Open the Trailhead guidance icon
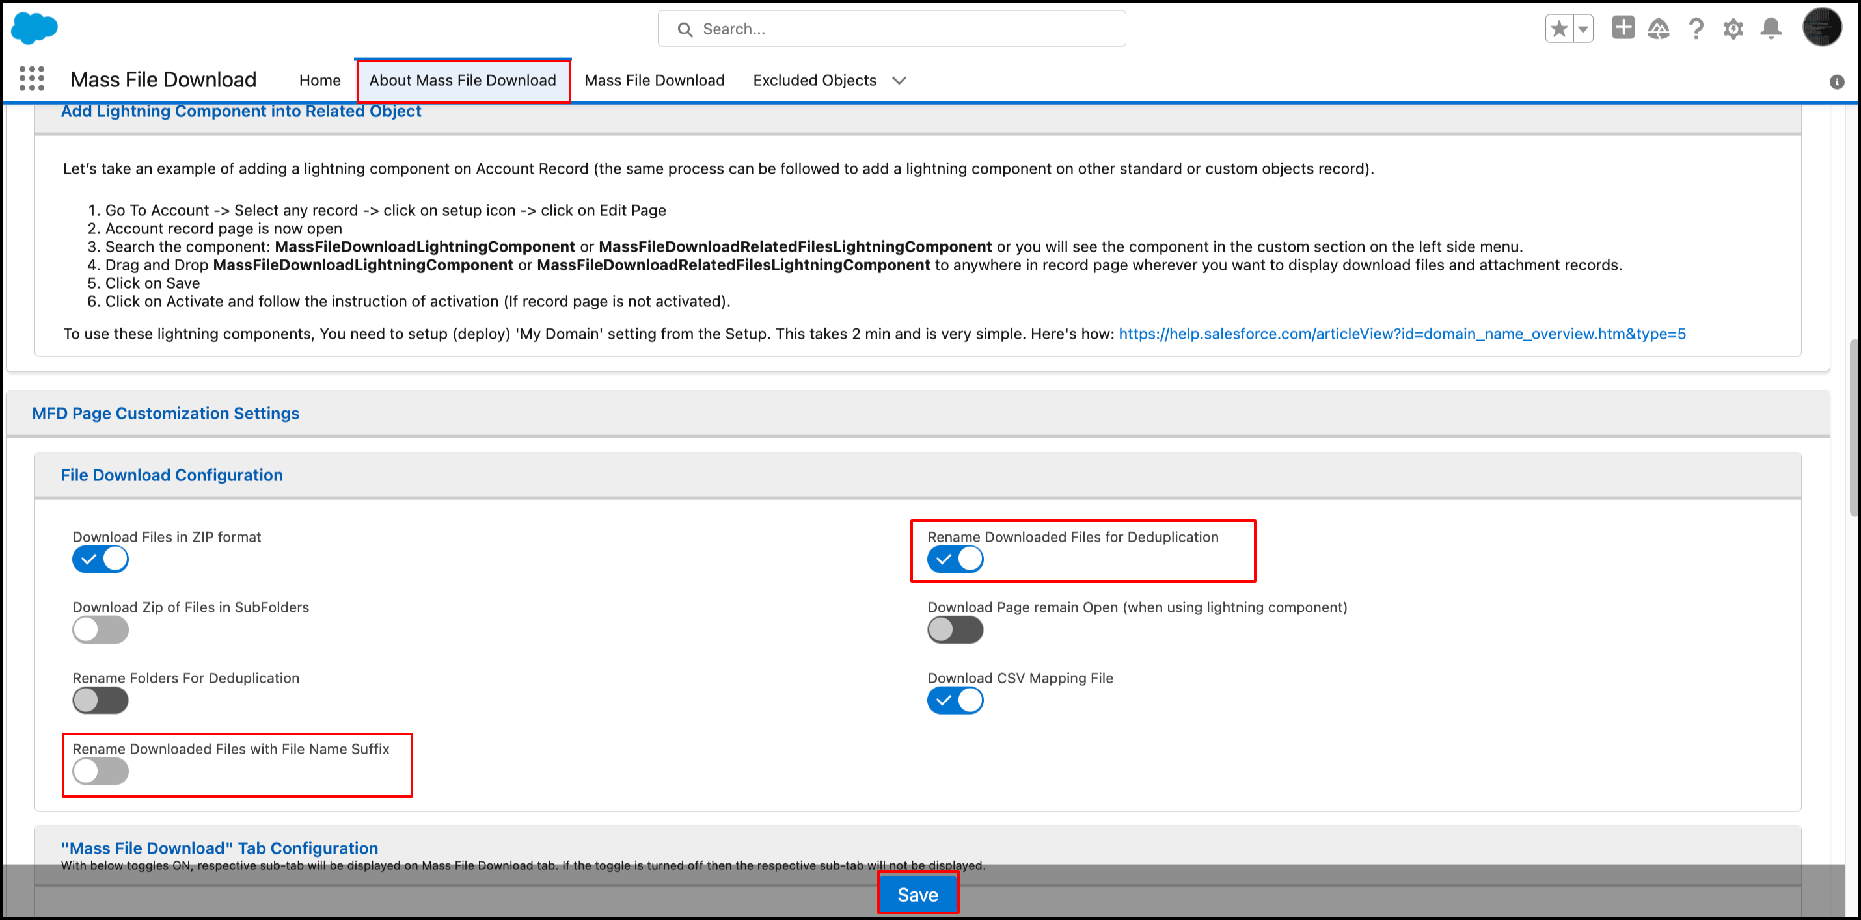 coord(1659,29)
